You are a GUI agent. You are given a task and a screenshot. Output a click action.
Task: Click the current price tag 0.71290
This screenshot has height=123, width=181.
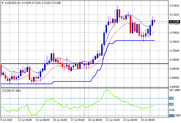coord(174,22)
